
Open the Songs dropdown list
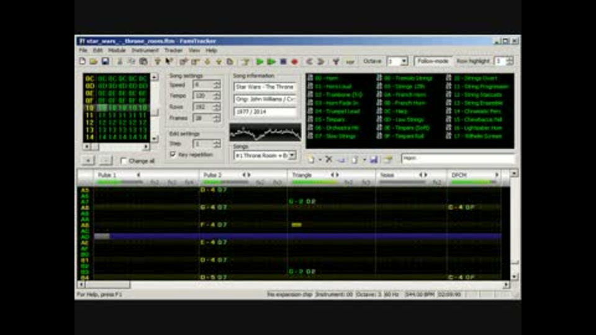point(292,155)
